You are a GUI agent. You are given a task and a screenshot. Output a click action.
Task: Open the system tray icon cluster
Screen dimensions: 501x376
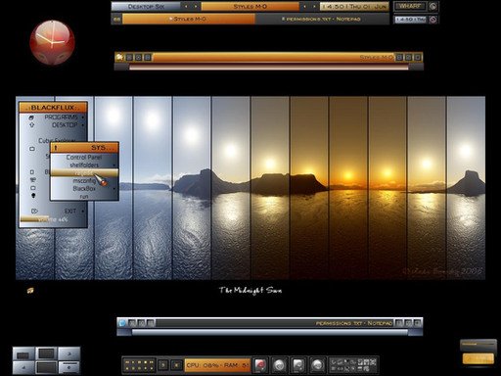click(353, 365)
